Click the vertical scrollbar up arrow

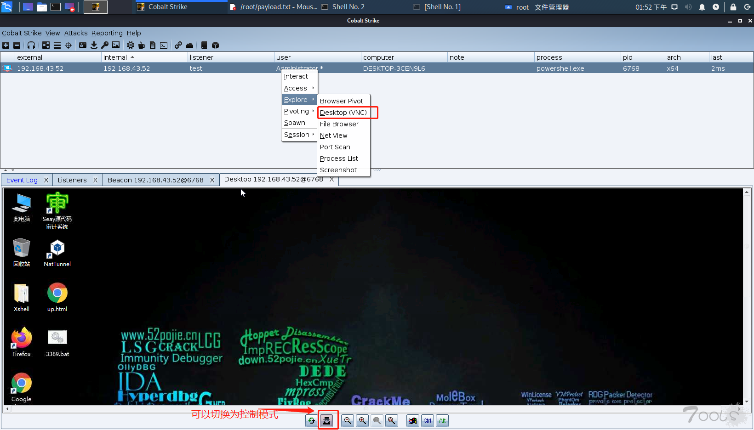pyautogui.click(x=747, y=192)
